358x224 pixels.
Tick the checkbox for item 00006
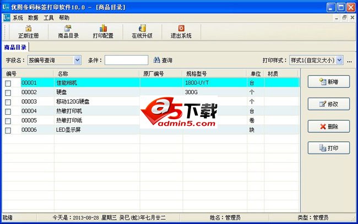(x=8, y=130)
